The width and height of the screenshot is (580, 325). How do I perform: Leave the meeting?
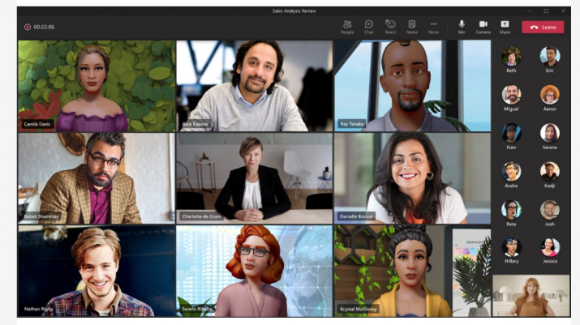click(x=543, y=27)
